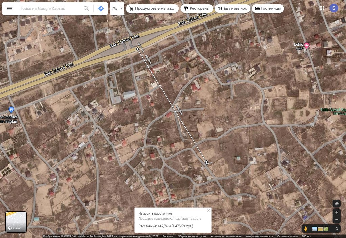Zoom out with the minus button
Image resolution: width=346 pixels, height=238 pixels.
[337, 220]
